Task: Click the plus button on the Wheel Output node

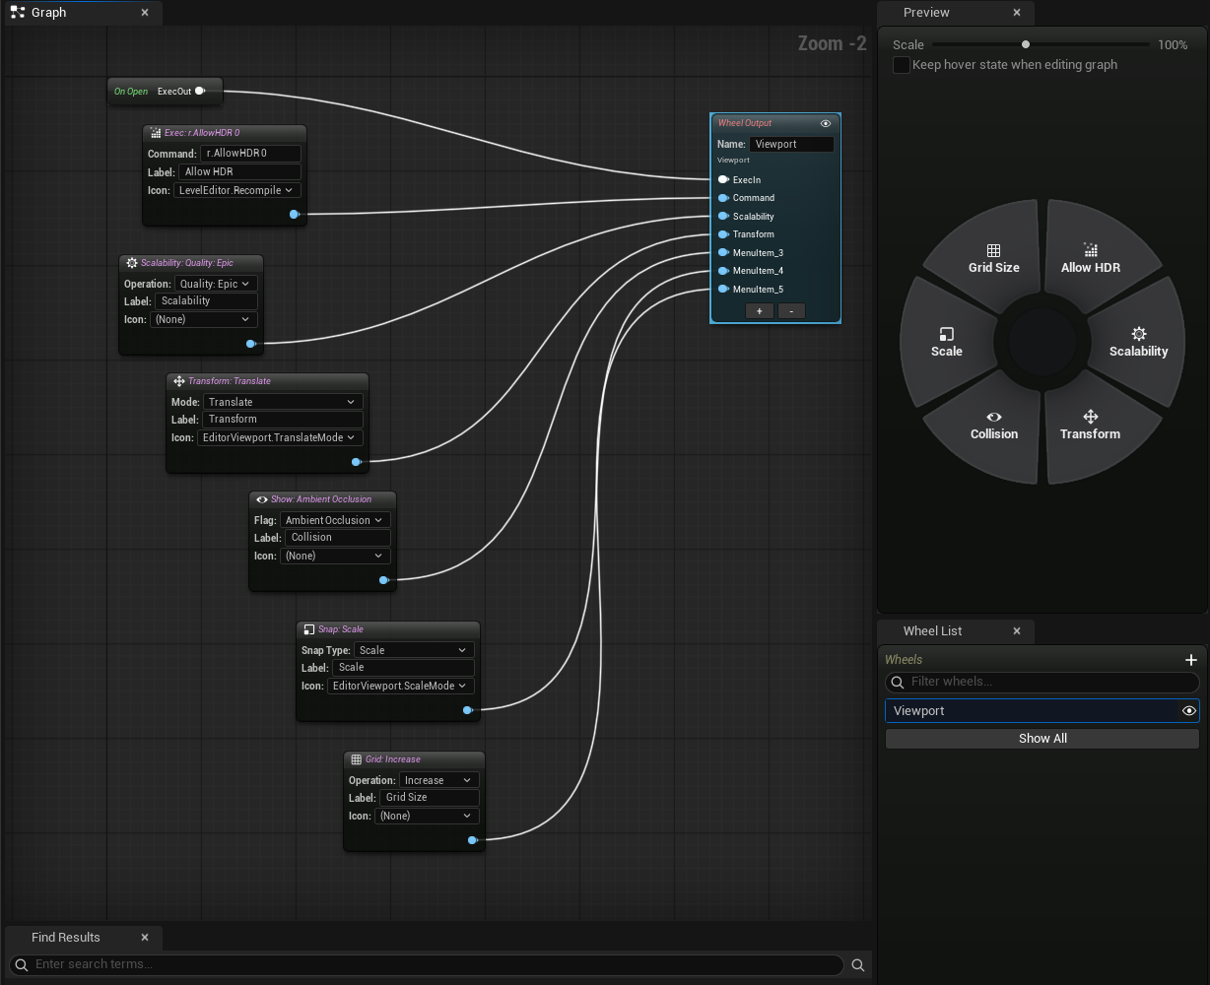Action: [759, 310]
